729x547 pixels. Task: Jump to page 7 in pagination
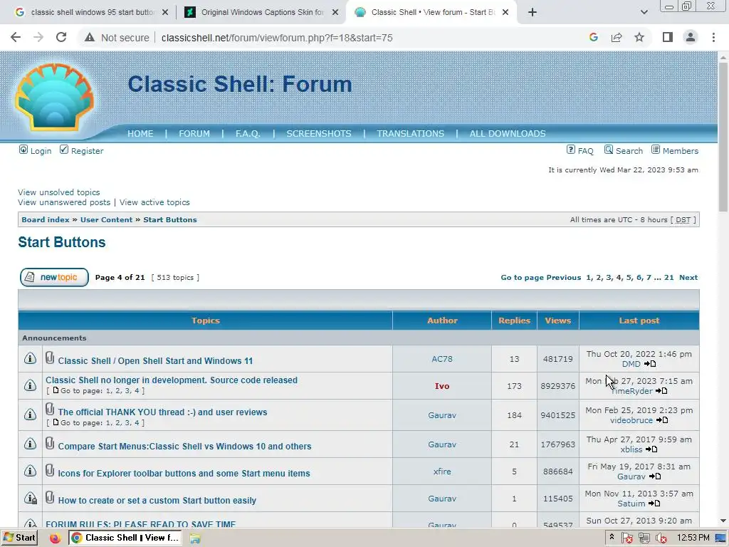click(649, 277)
